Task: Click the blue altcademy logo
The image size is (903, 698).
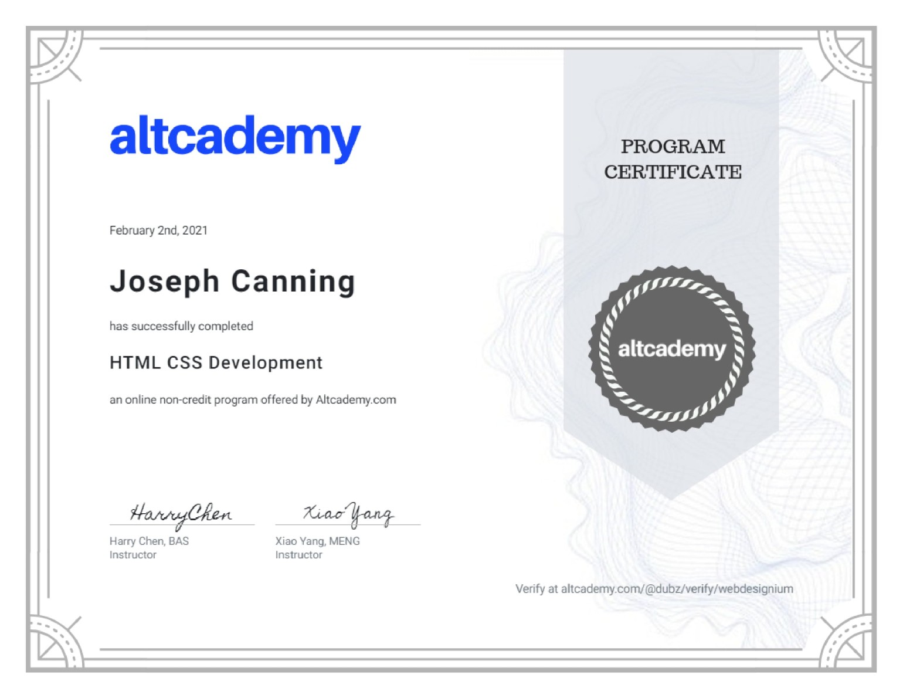Action: [235, 139]
